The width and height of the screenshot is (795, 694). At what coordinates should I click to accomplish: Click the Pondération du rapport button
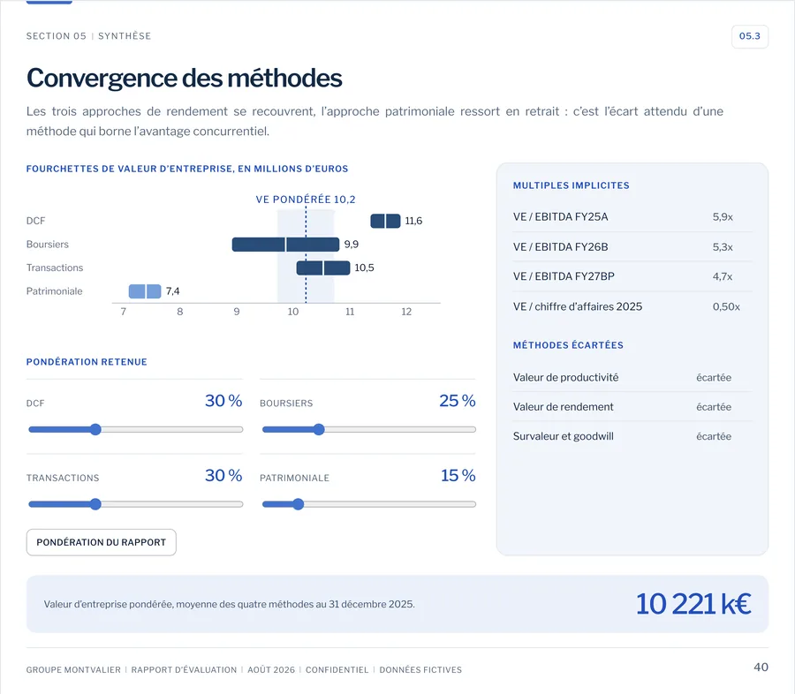102,542
